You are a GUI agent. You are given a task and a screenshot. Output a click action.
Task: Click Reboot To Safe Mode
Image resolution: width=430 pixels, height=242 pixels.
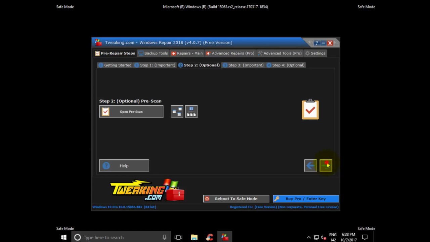pyautogui.click(x=236, y=199)
